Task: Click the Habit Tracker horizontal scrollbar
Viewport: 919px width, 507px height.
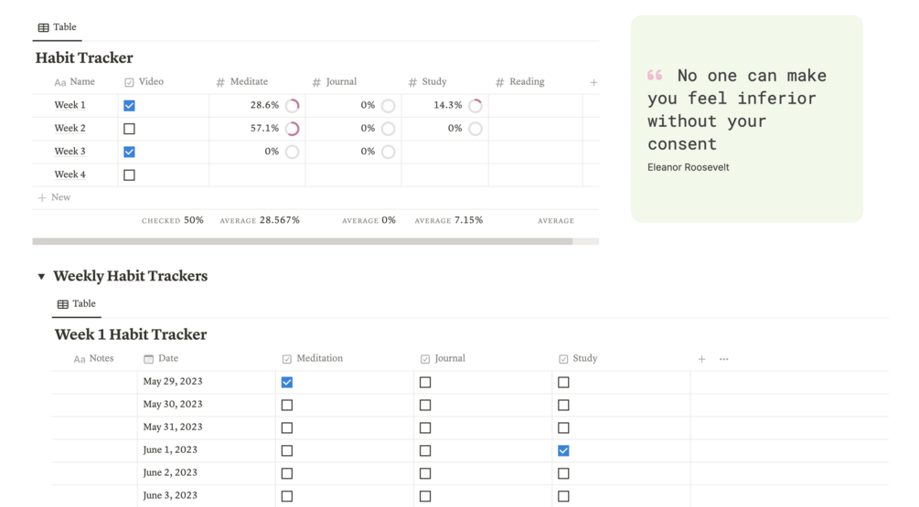Action: tap(302, 241)
